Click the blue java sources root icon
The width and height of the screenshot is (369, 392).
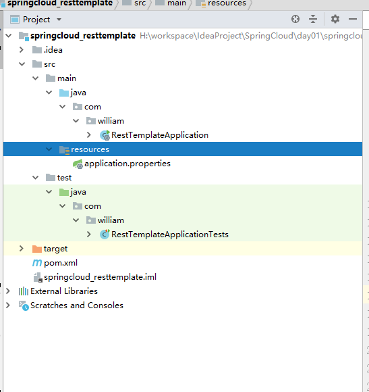[64, 93]
